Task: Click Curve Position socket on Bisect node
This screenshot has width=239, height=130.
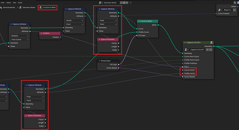Action: click(216, 13)
